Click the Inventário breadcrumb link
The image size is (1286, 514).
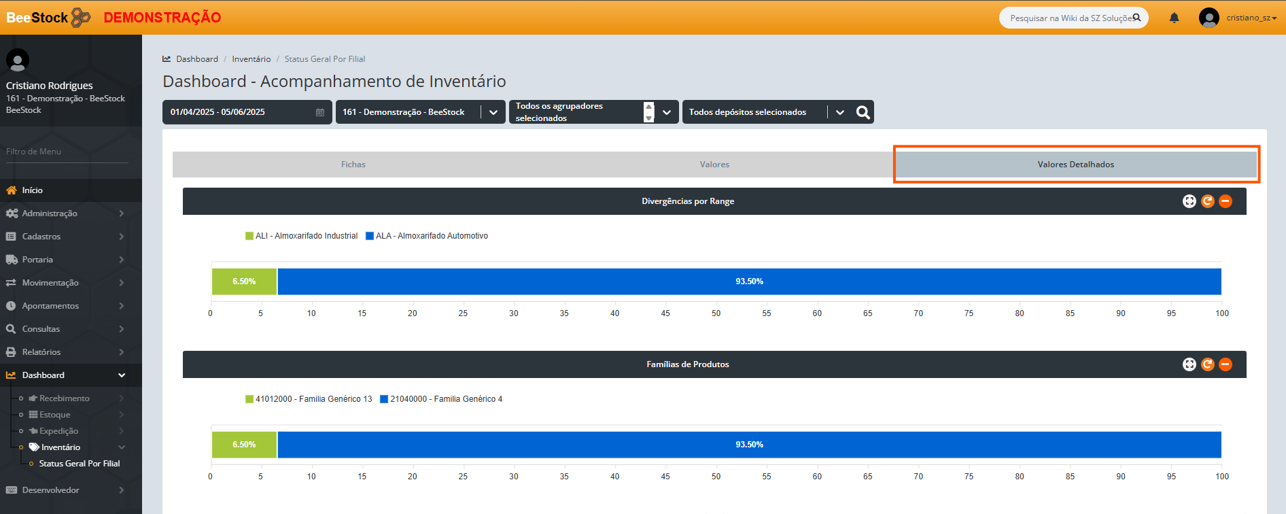[x=251, y=59]
